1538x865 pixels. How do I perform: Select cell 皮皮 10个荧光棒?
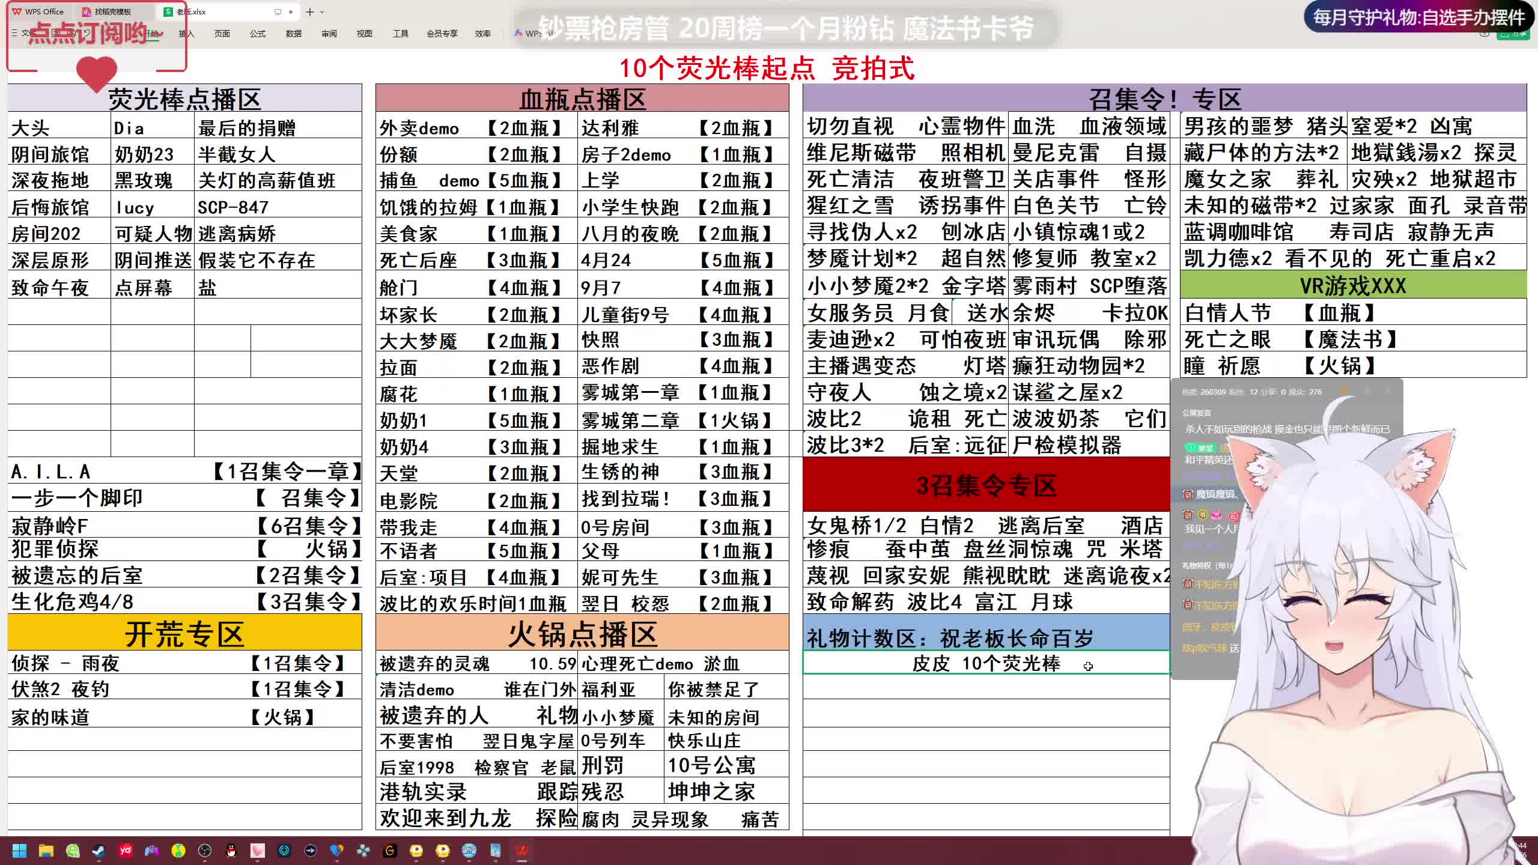(985, 663)
